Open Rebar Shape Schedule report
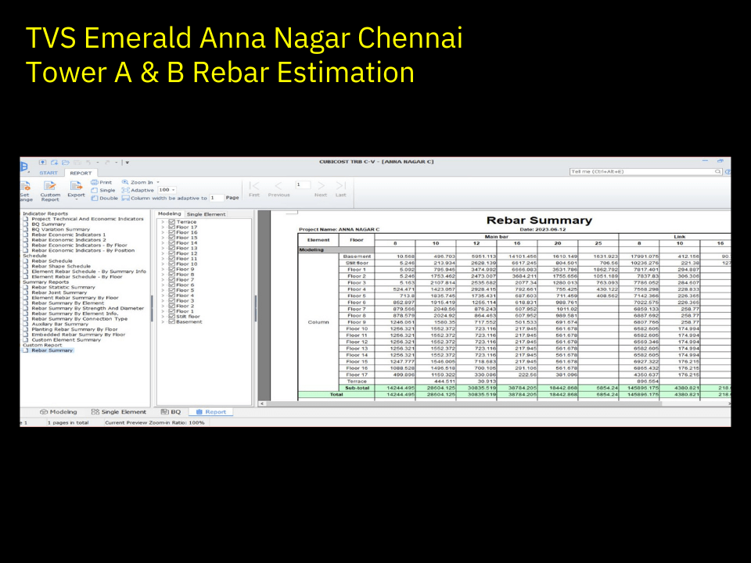 click(x=61, y=266)
